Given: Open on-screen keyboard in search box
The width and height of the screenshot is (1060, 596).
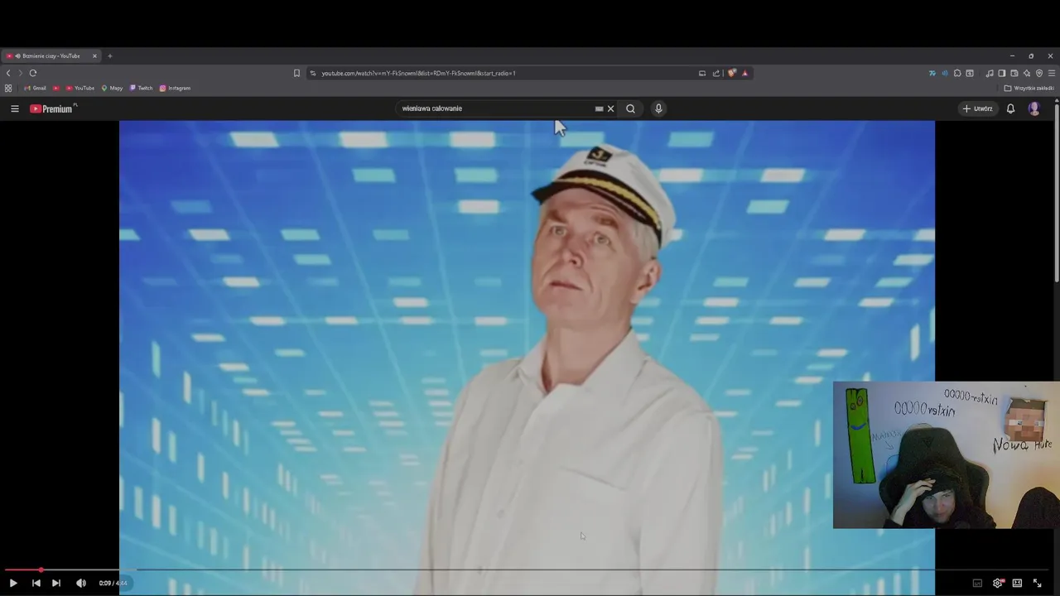Looking at the screenshot, I should [x=599, y=108].
